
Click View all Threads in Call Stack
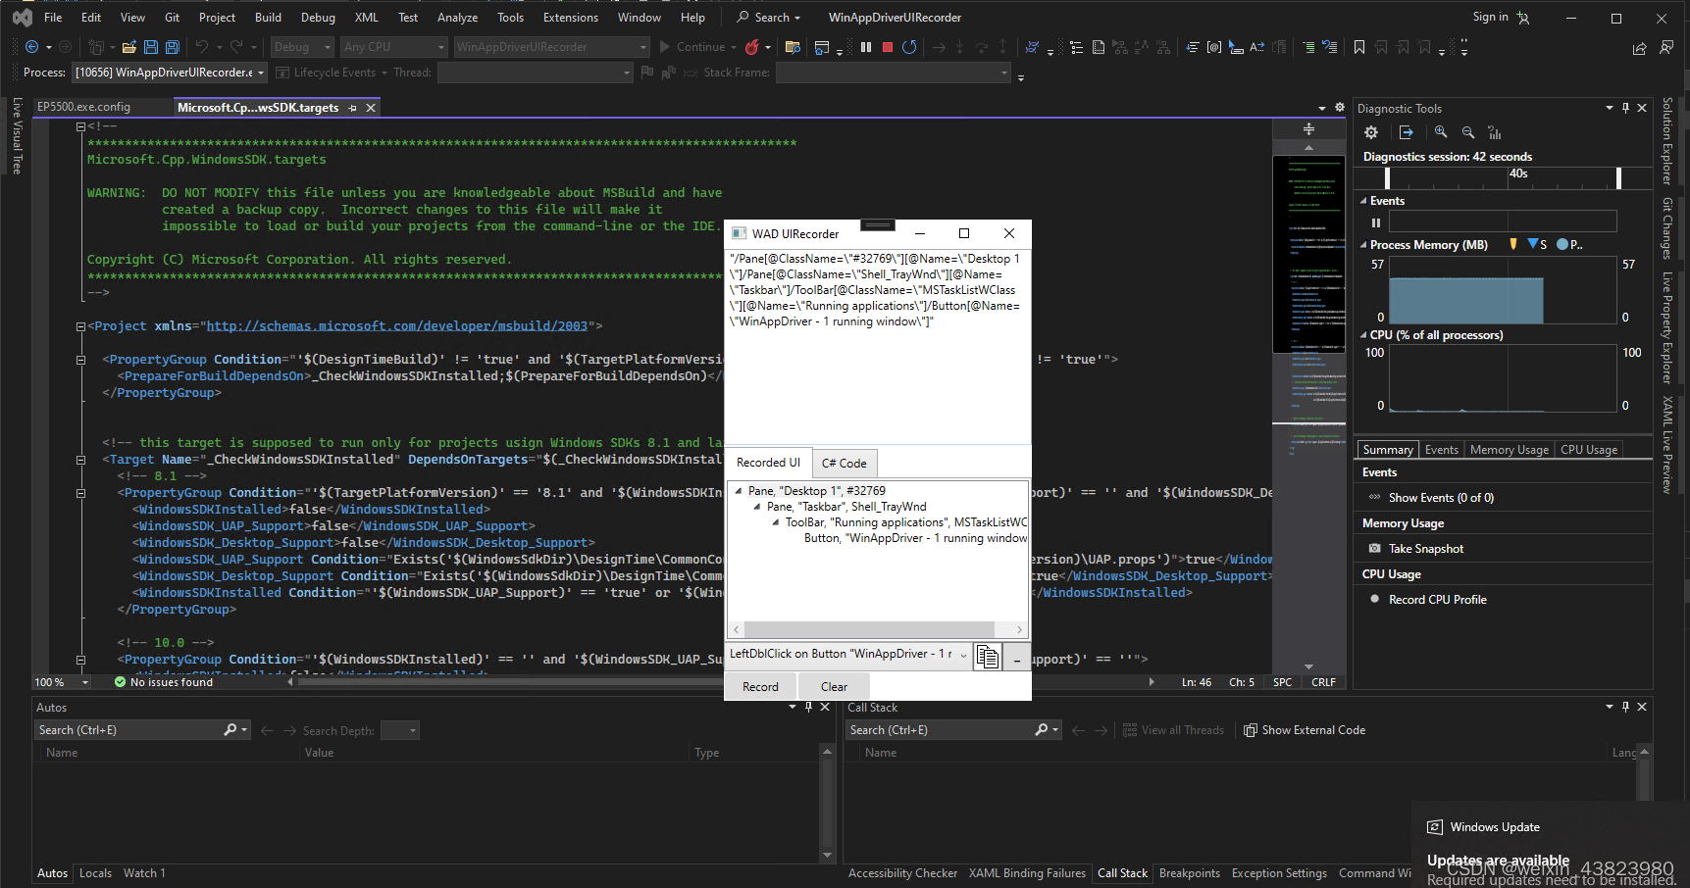click(1173, 729)
